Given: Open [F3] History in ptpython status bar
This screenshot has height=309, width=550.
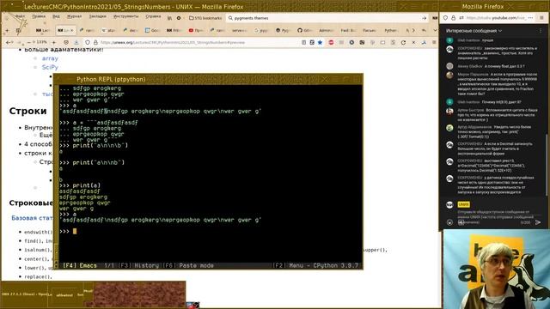Looking at the screenshot, I should (138, 265).
